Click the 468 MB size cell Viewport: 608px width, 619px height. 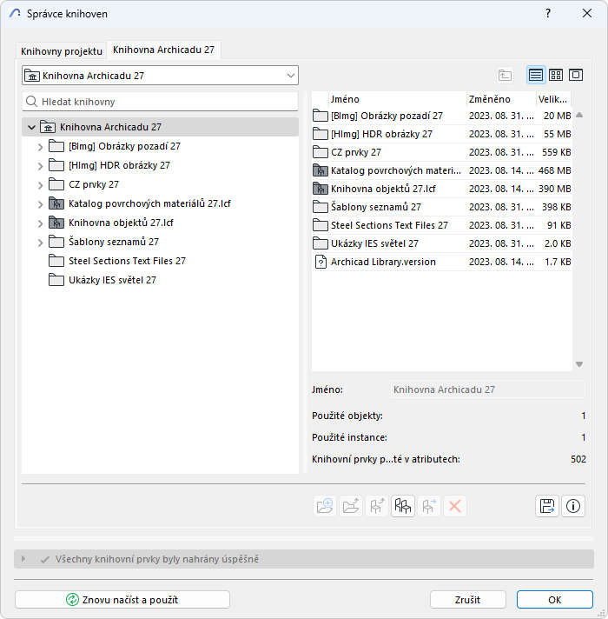tap(554, 170)
